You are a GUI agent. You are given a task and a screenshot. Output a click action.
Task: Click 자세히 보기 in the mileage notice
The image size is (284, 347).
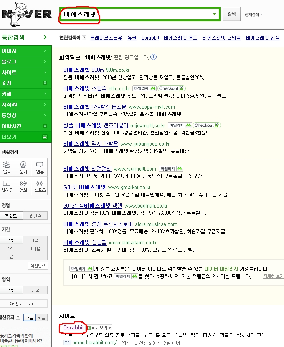[x=273, y=276]
